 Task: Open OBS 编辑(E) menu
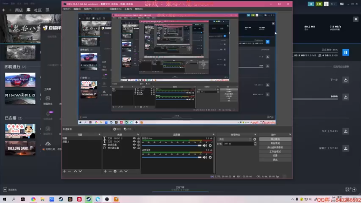coord(77,9)
